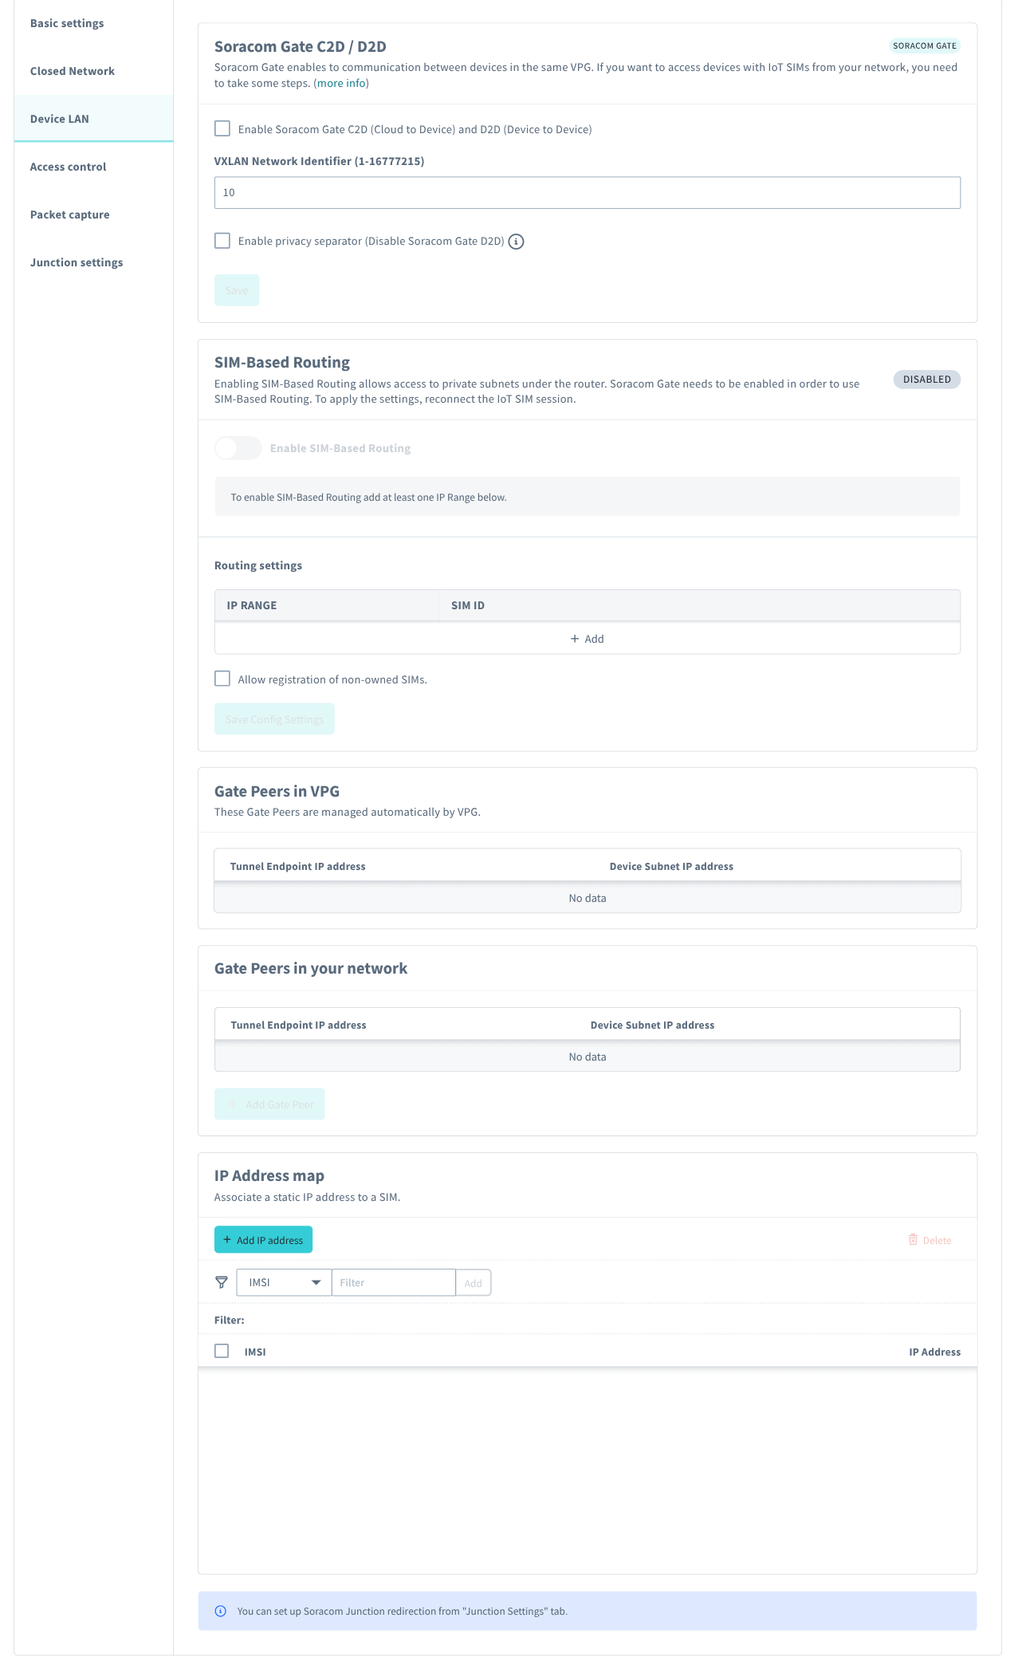The width and height of the screenshot is (1018, 1657).
Task: Click the plus icon on Add Gate Peer
Action: [x=231, y=1104]
